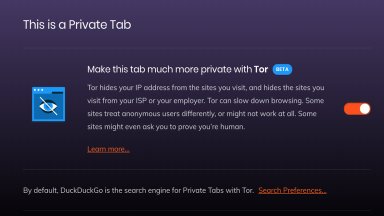
Task: Click the blue BETA badge
Action: click(x=282, y=69)
